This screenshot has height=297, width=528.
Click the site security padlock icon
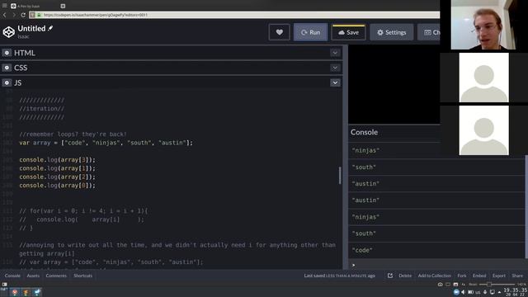[39, 15]
